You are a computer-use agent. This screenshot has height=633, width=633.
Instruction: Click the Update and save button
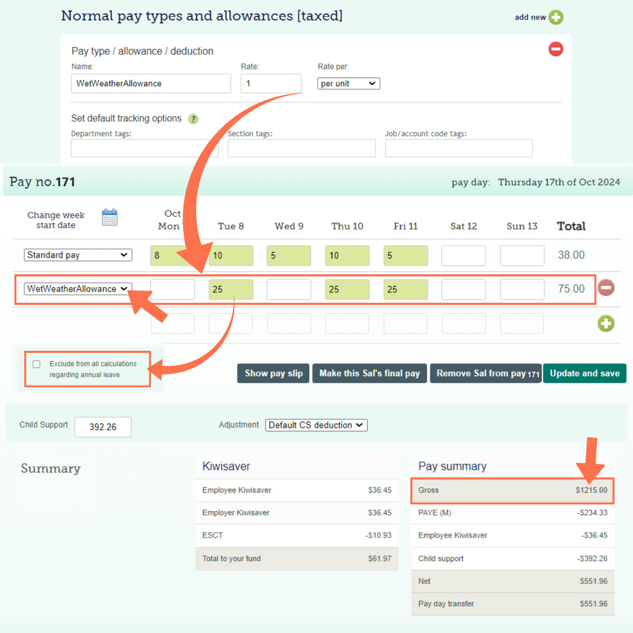584,373
